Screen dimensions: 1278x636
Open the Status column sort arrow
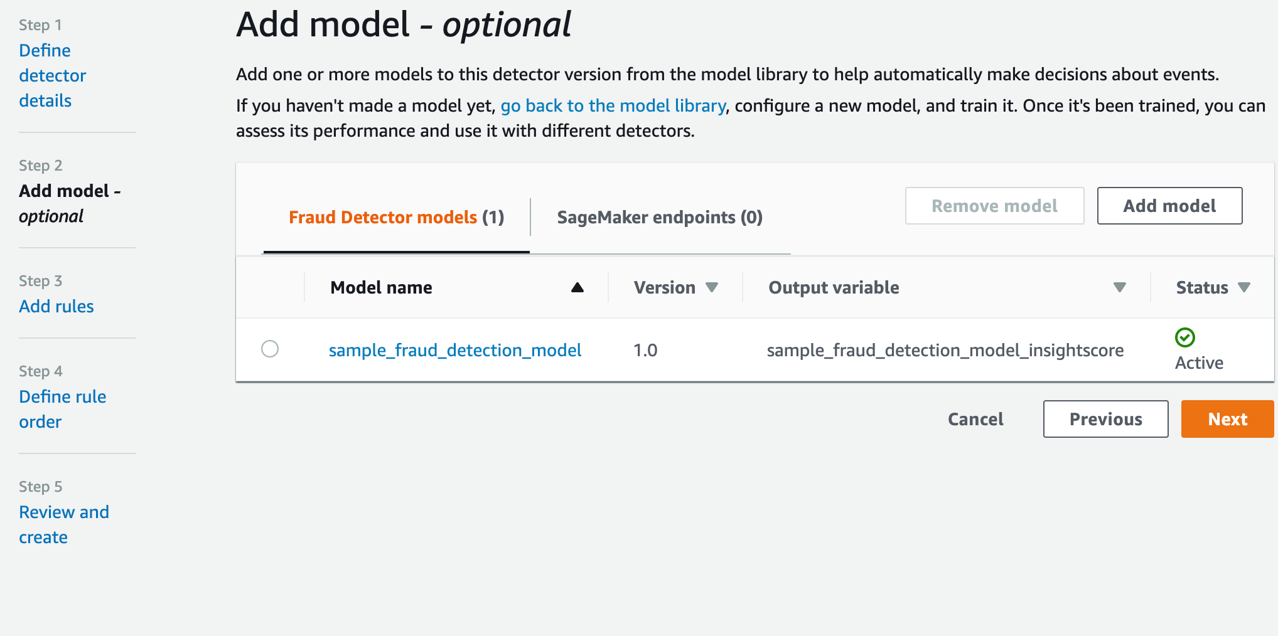click(1244, 287)
